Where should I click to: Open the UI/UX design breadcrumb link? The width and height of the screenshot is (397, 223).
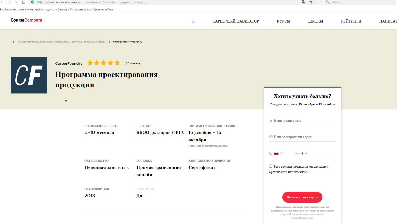coord(62,42)
